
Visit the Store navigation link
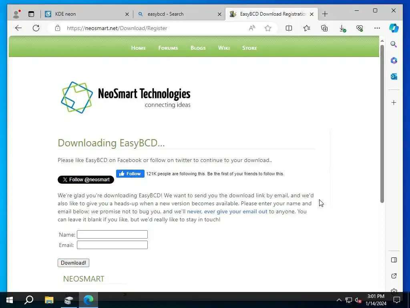[x=249, y=48]
